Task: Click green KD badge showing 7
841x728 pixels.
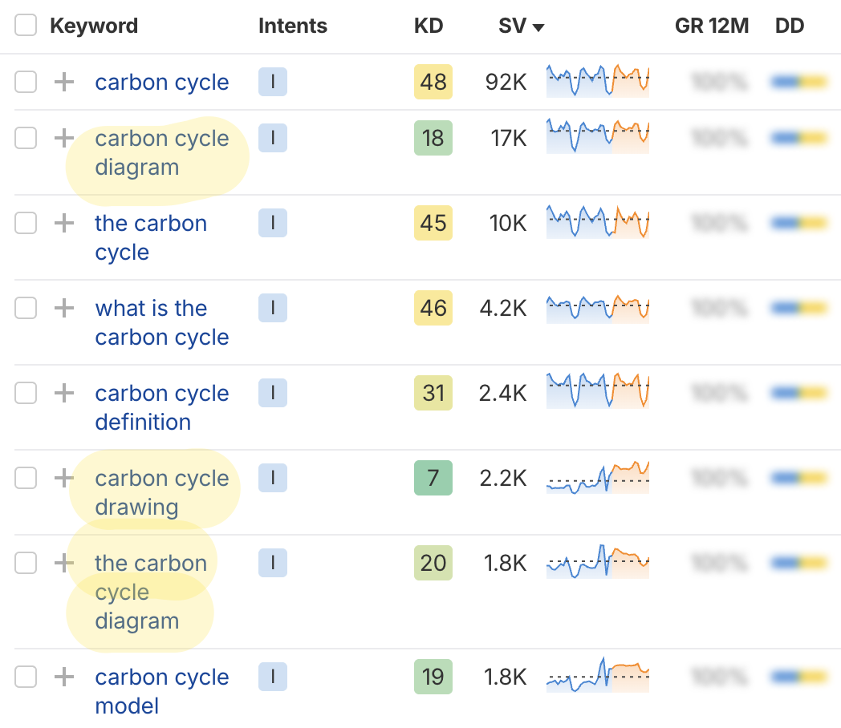Action: tap(433, 478)
